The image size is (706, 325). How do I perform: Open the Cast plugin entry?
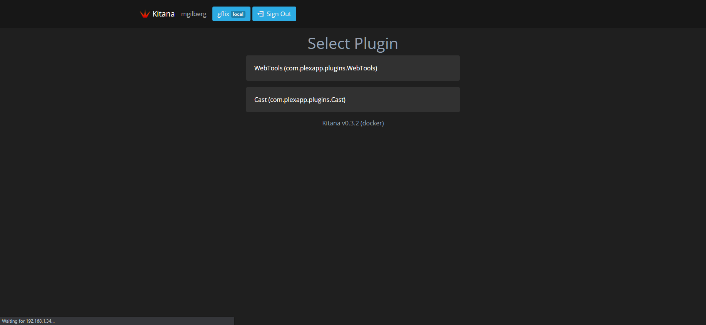pos(352,100)
